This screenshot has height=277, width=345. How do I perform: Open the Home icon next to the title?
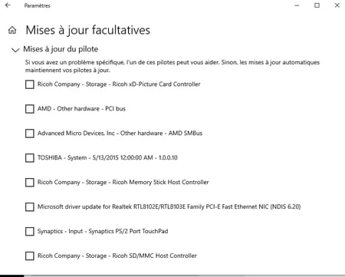pyautogui.click(x=12, y=30)
